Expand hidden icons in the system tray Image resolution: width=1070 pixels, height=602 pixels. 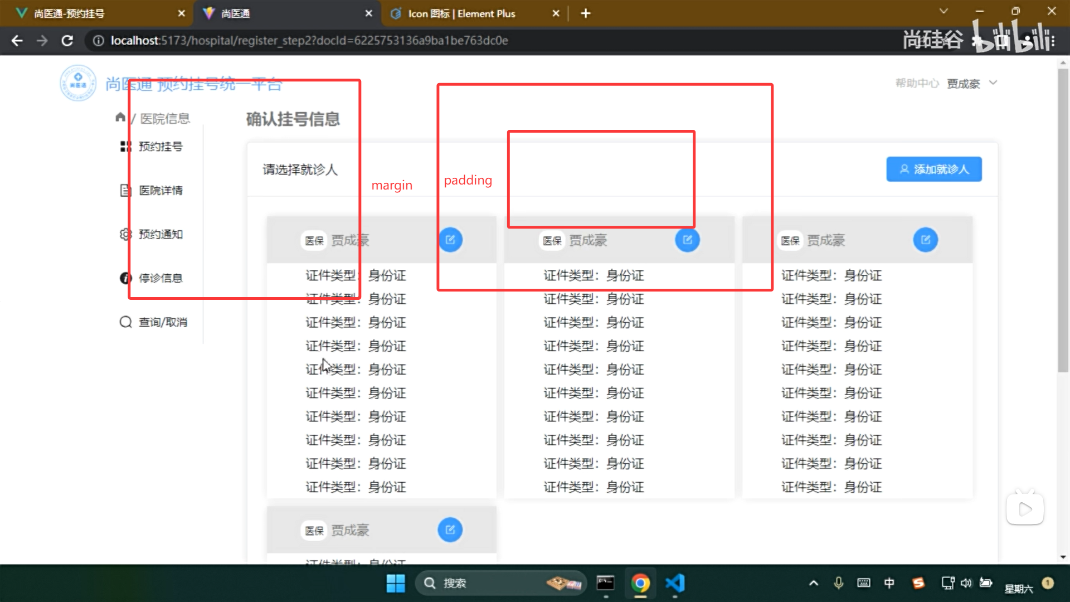813,583
